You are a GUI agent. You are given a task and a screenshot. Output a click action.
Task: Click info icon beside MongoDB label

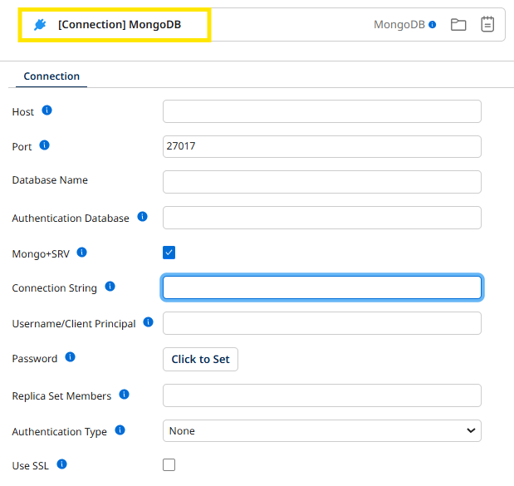(x=432, y=25)
